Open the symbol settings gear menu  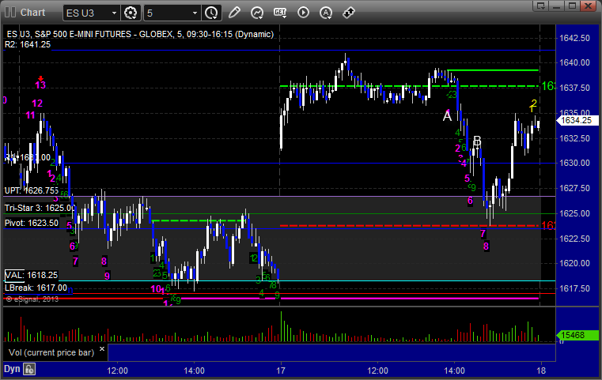131,13
